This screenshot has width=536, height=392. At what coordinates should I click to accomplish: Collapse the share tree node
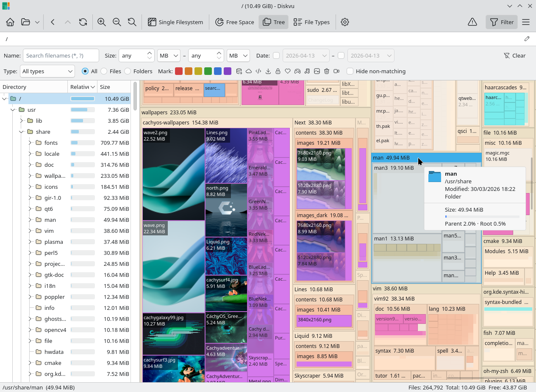pos(21,132)
